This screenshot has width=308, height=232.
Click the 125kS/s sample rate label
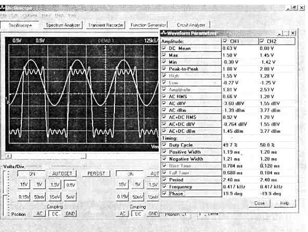pyautogui.click(x=151, y=40)
